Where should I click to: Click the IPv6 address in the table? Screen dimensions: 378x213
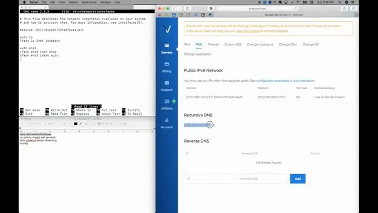pos(214,97)
